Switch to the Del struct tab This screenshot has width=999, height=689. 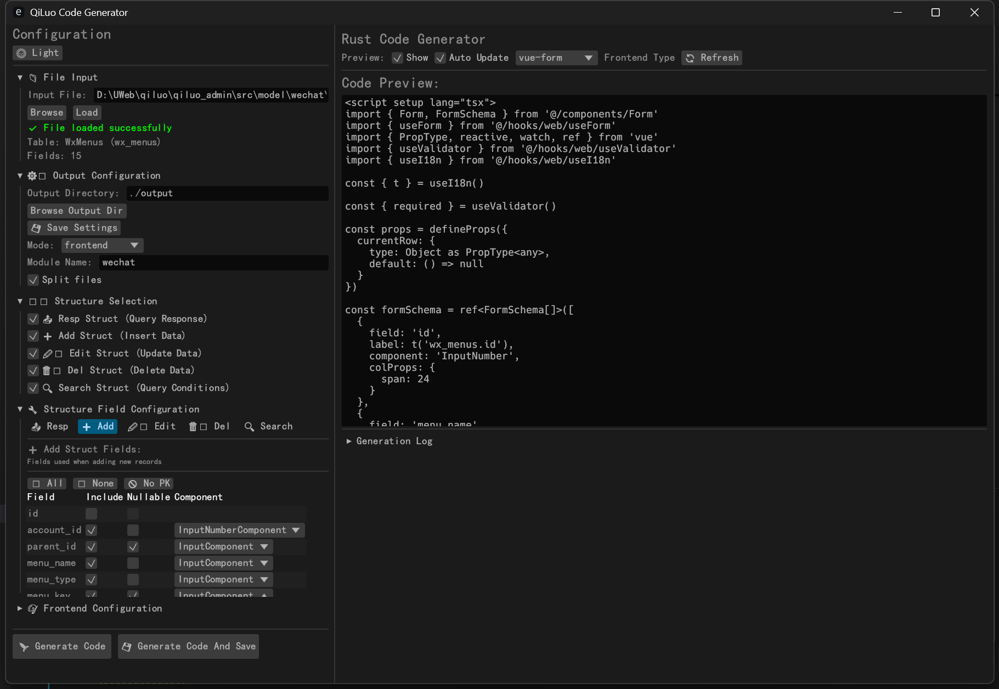tap(210, 427)
